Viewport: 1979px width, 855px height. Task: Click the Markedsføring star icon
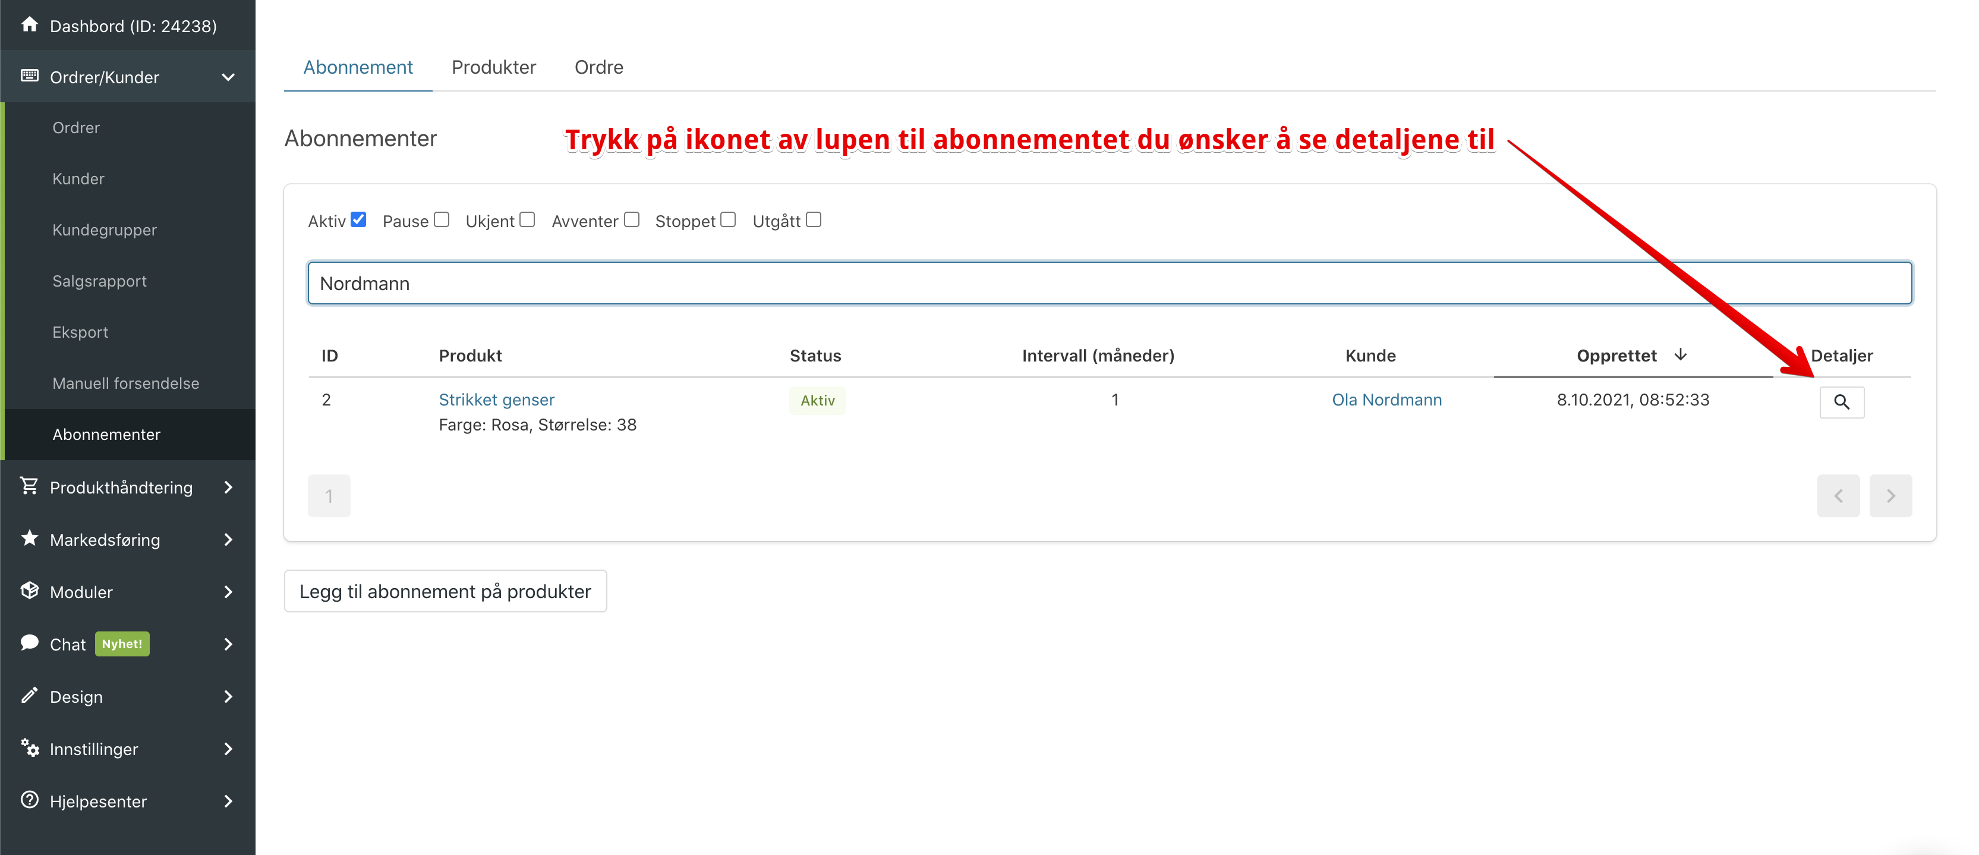(x=29, y=538)
